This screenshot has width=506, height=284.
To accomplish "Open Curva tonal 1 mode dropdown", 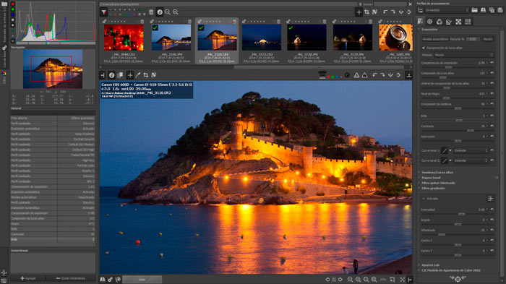I will [x=471, y=151].
